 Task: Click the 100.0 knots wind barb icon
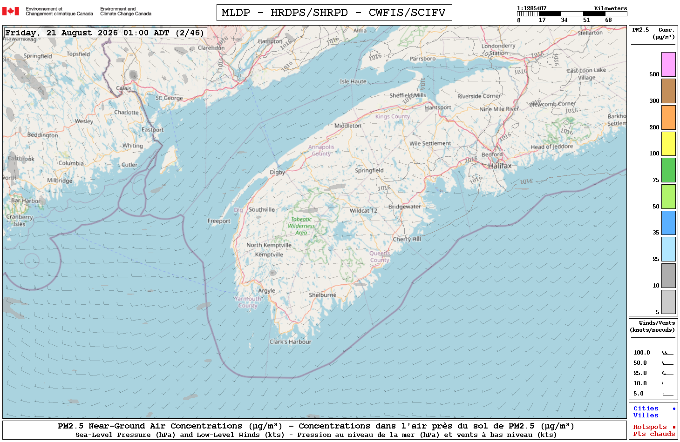tap(667, 353)
